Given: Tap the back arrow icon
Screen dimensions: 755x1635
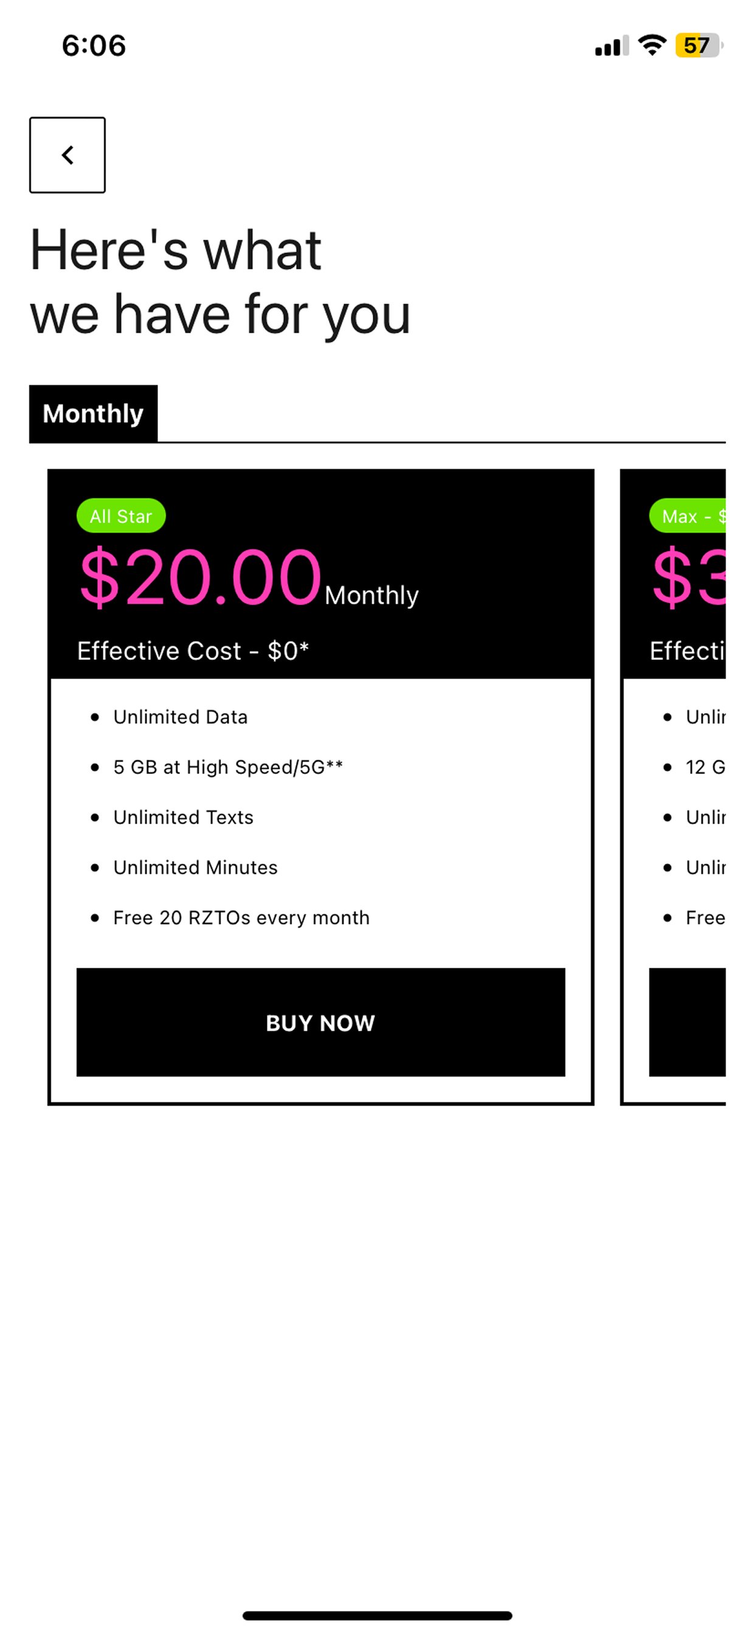Looking at the screenshot, I should click(66, 154).
